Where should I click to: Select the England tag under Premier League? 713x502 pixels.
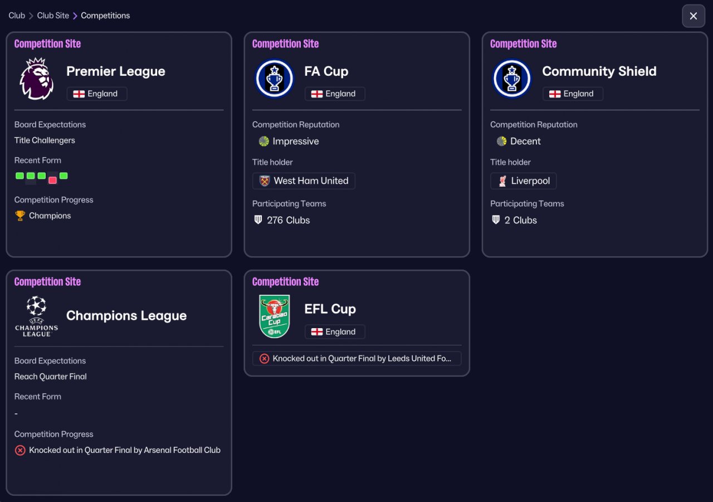click(97, 94)
